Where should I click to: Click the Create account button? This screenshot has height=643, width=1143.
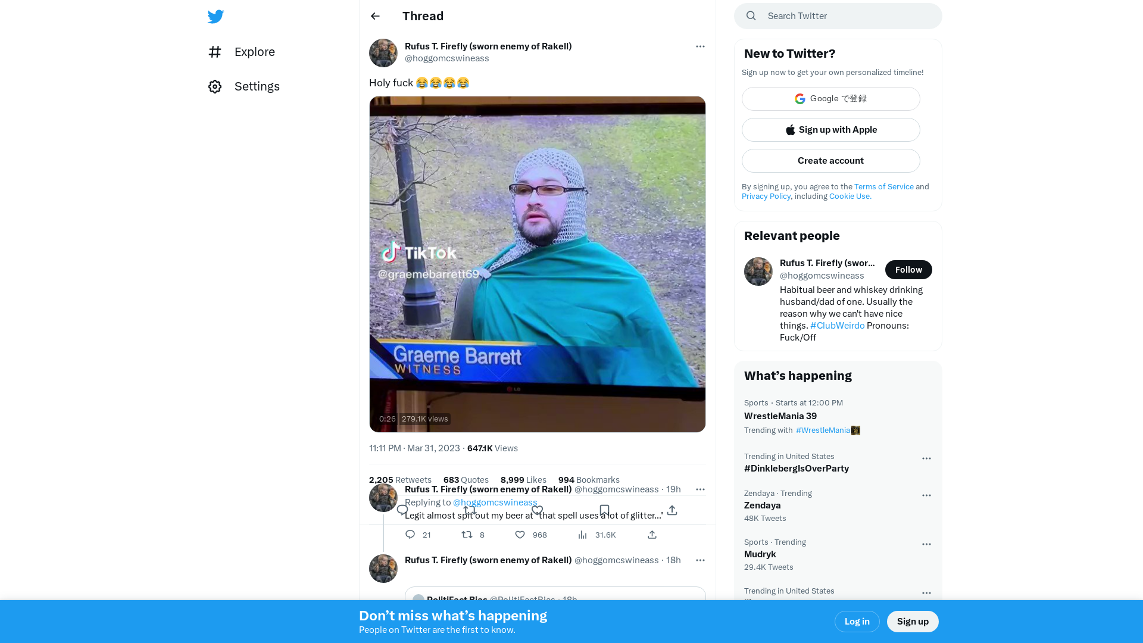click(830, 160)
